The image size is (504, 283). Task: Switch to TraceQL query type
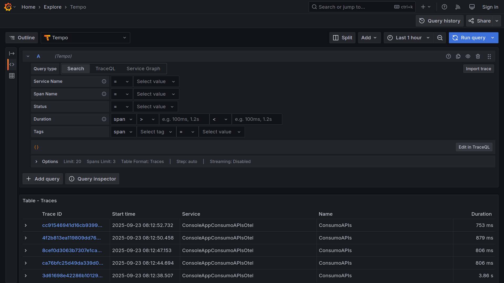[105, 69]
